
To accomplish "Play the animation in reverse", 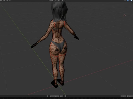I will pyautogui.click(x=54, y=96).
